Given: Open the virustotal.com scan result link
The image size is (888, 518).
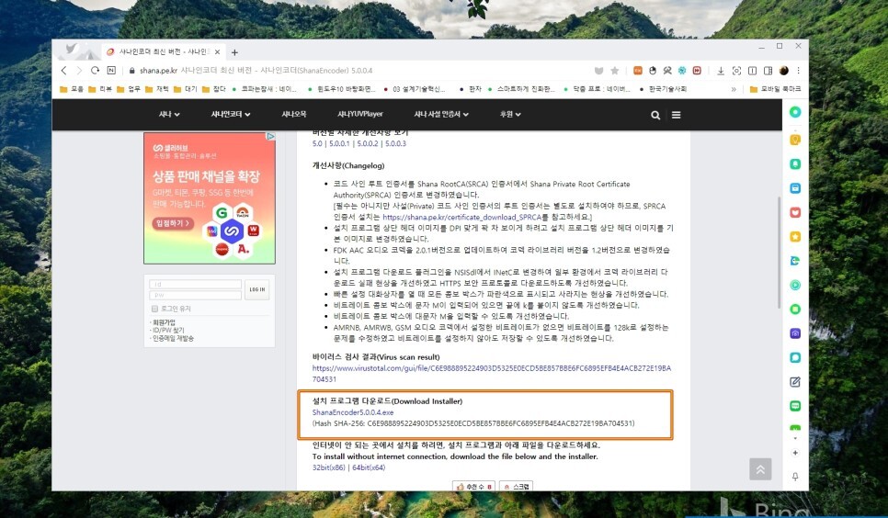Looking at the screenshot, I should click(x=492, y=374).
